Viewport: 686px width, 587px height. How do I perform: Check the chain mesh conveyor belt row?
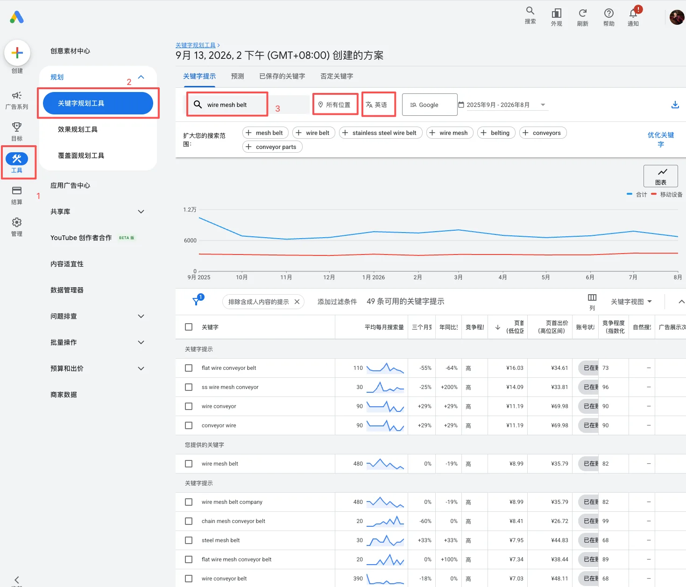pos(189,521)
